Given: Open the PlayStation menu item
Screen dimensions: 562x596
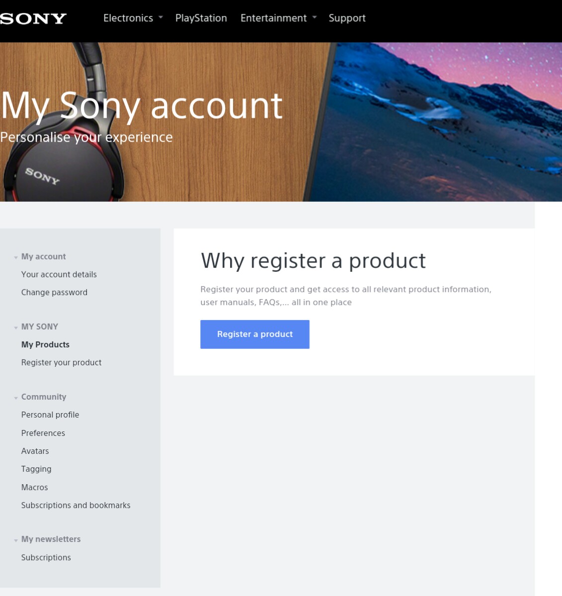Looking at the screenshot, I should coord(201,18).
